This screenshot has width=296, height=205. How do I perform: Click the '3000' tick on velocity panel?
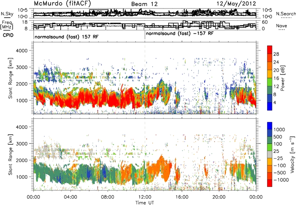[21, 144]
